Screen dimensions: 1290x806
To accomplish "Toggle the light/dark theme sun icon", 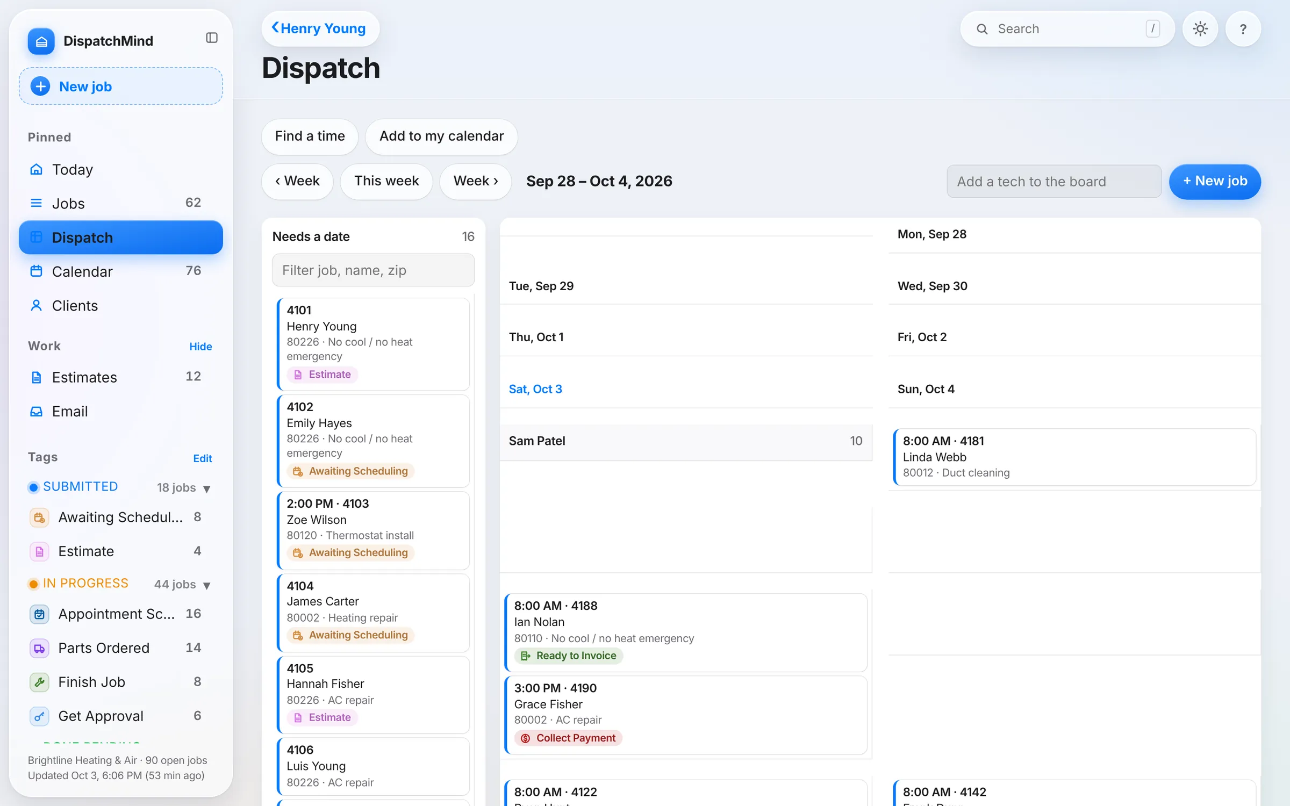I will point(1200,29).
